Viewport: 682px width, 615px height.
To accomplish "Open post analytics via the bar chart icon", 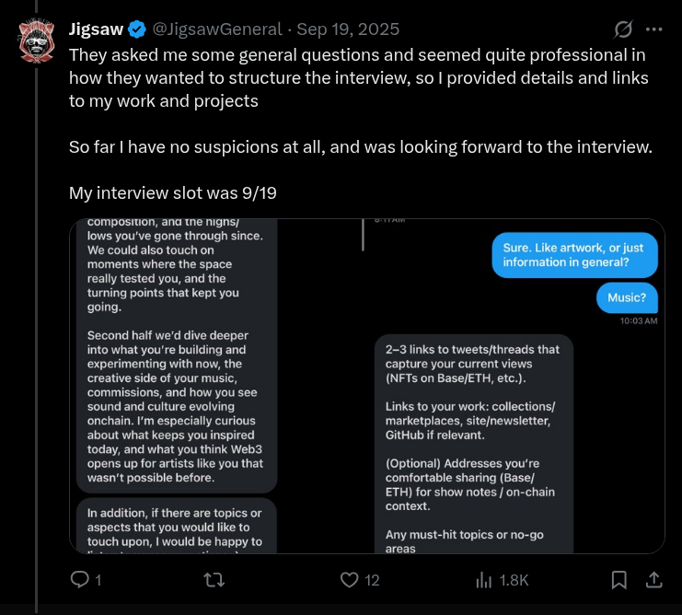I will pyautogui.click(x=482, y=580).
